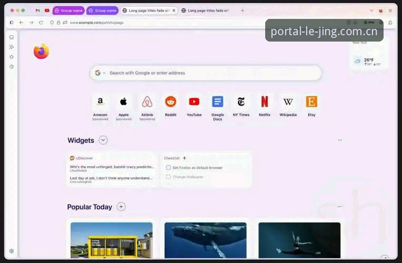Open history clock in the sidebar
Image resolution: width=402 pixels, height=263 pixels.
(12, 67)
